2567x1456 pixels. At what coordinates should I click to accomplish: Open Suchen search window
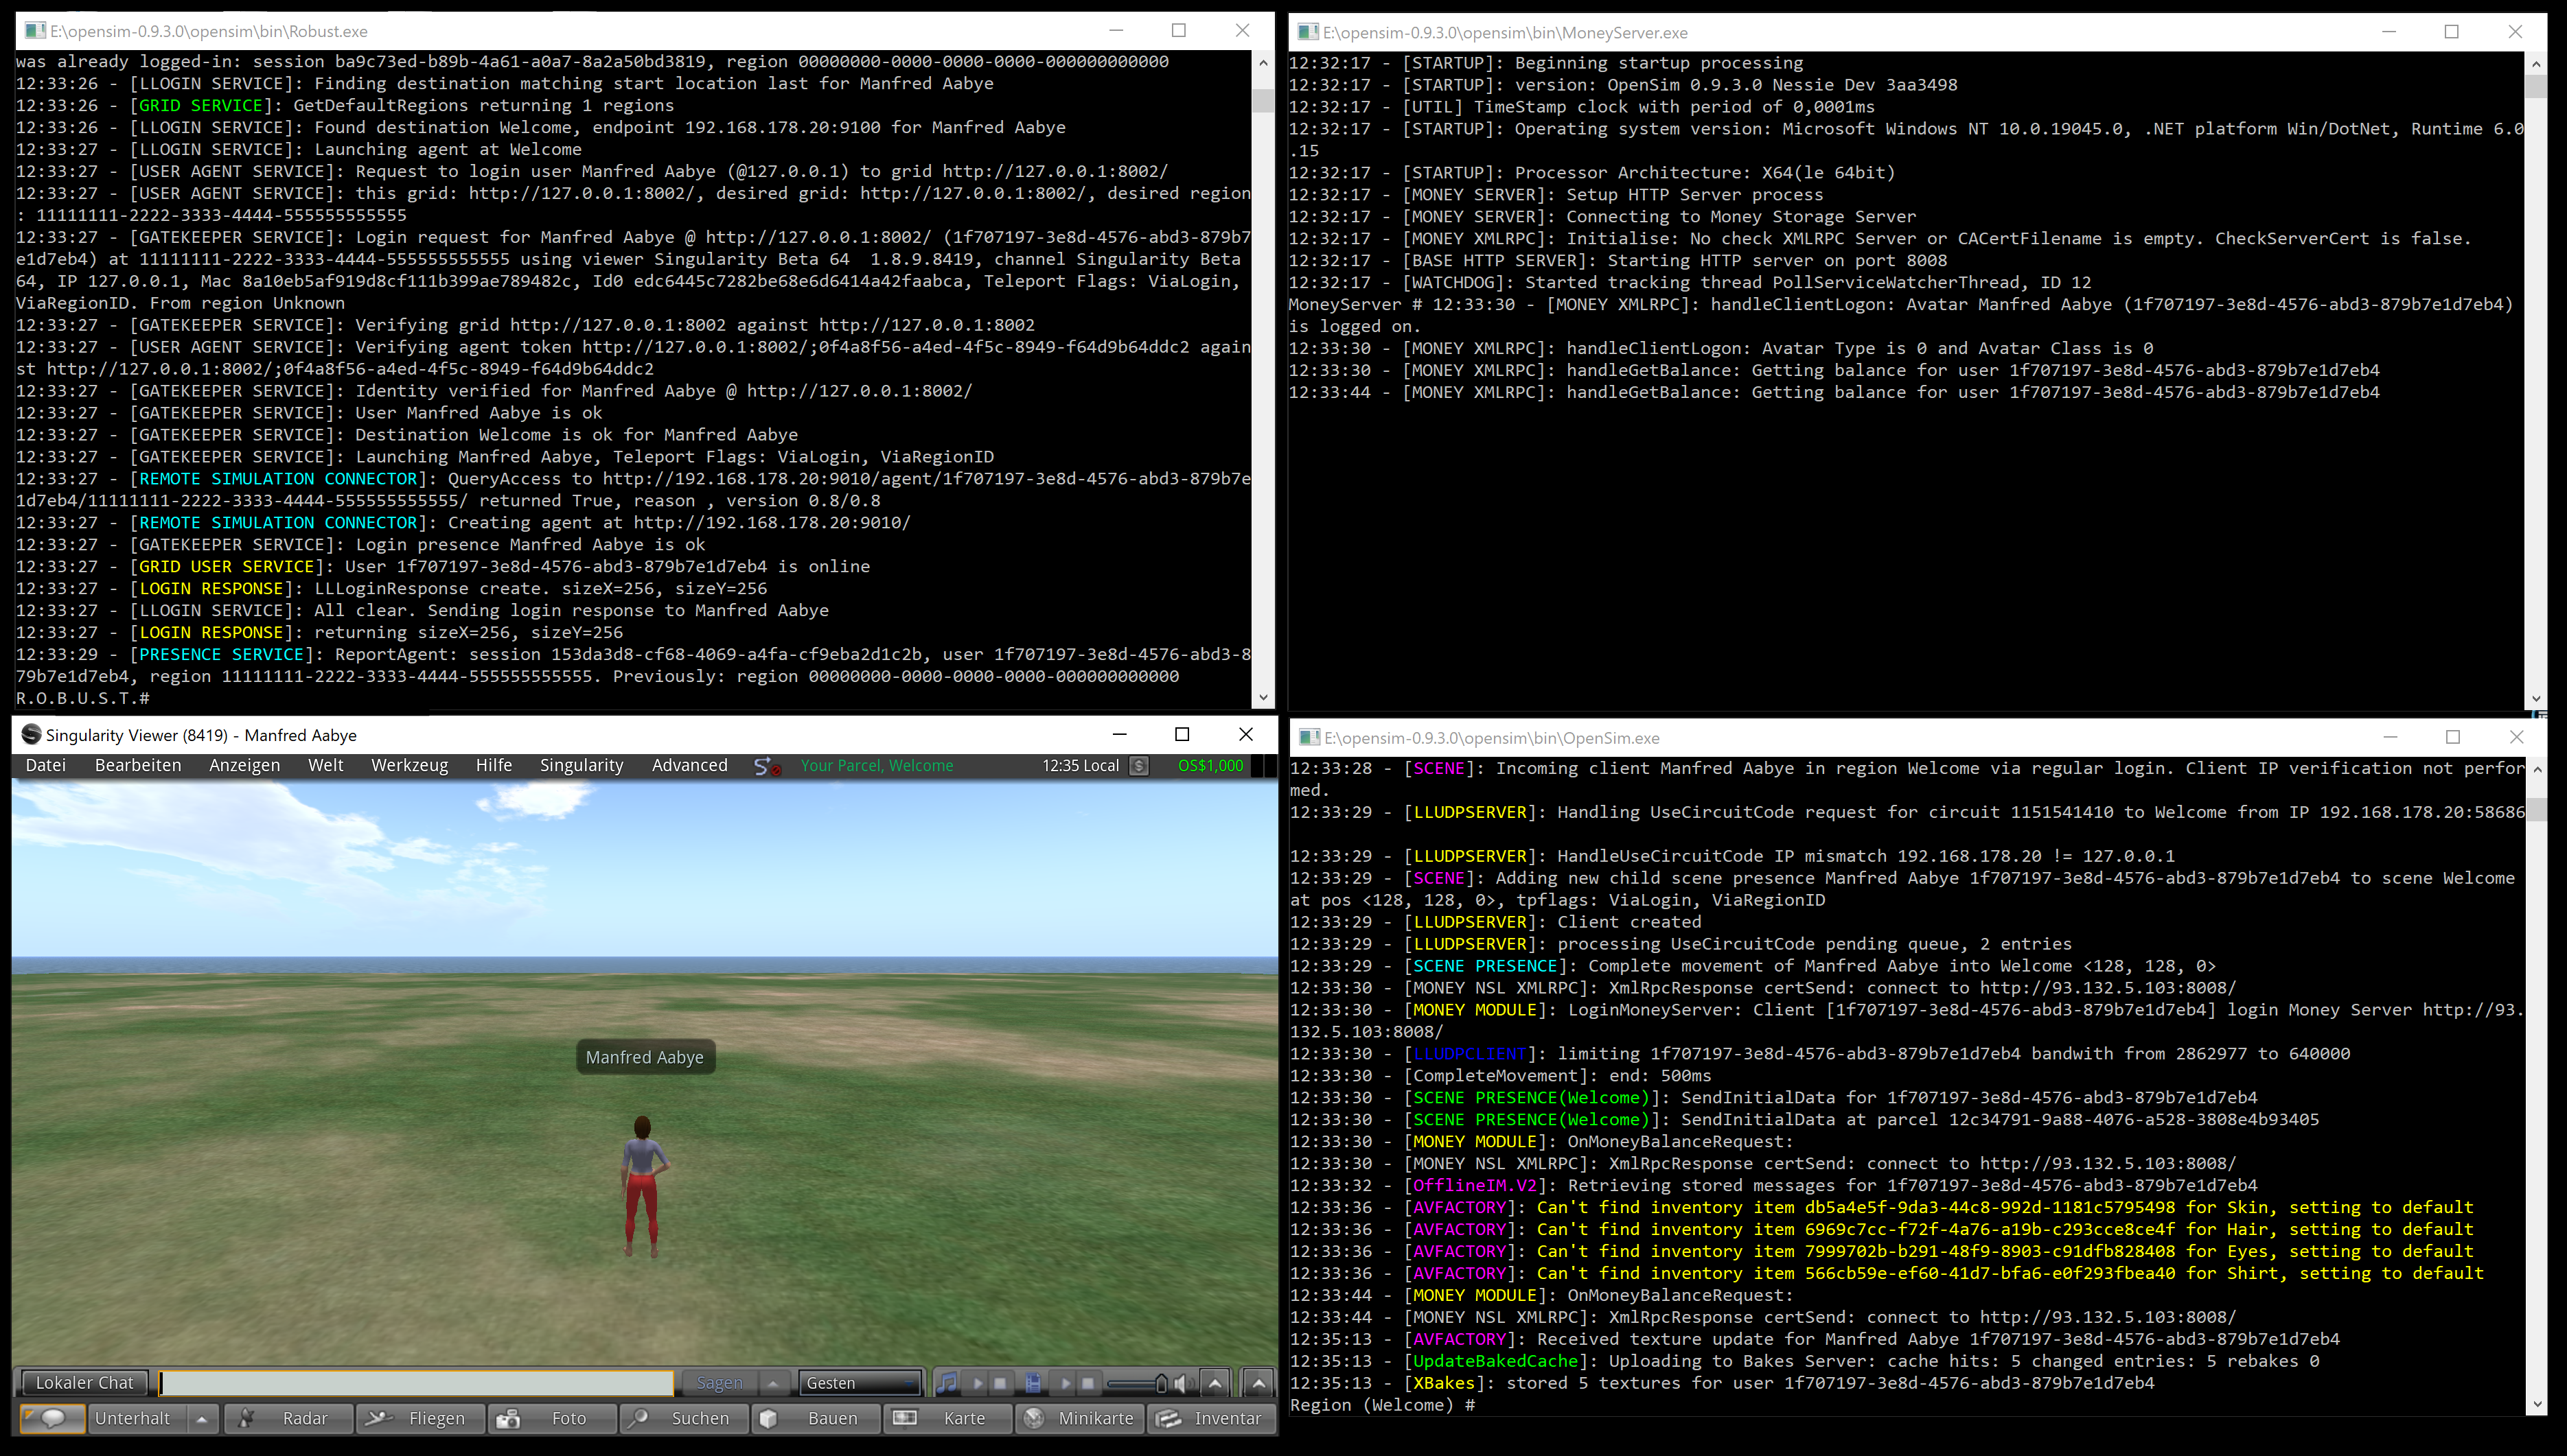683,1418
